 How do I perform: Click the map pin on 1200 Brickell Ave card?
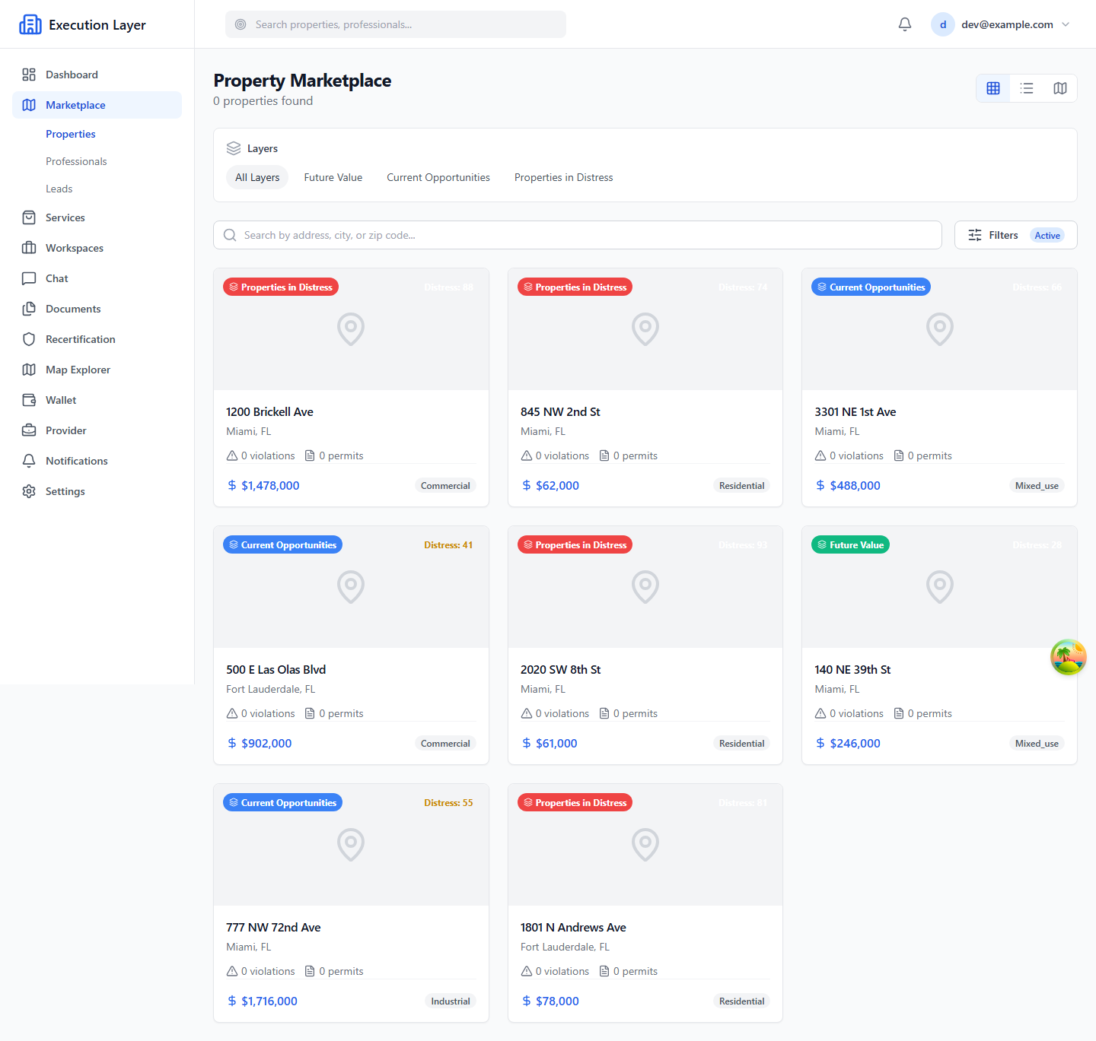click(351, 329)
